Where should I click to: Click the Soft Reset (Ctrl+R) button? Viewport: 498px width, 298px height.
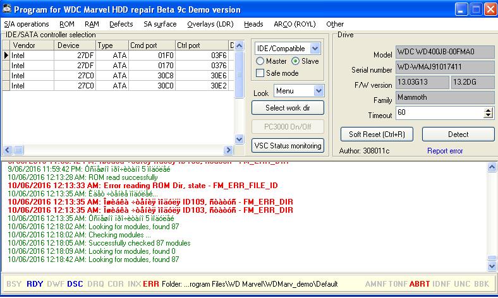point(377,134)
